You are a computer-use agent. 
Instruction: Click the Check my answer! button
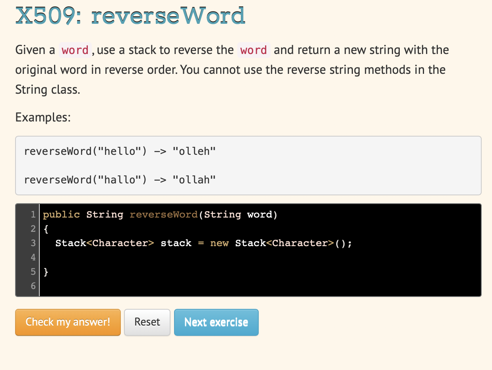click(68, 322)
